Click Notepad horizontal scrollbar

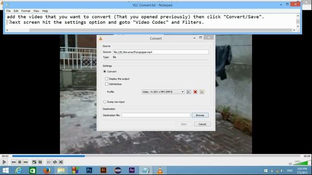pos(160,30)
